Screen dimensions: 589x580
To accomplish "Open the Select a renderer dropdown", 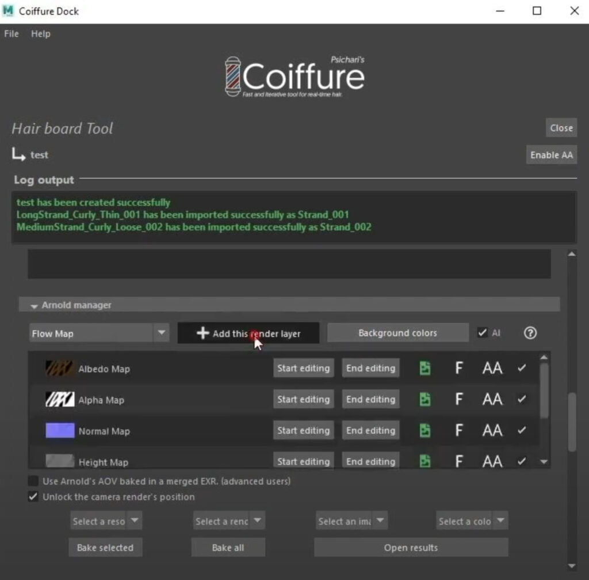I will tap(229, 521).
